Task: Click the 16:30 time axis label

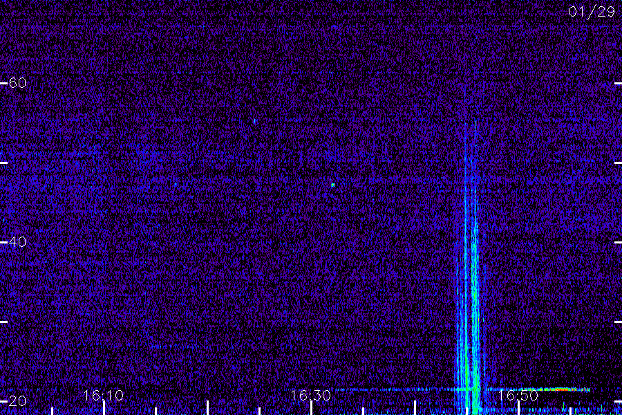Action: (x=310, y=395)
